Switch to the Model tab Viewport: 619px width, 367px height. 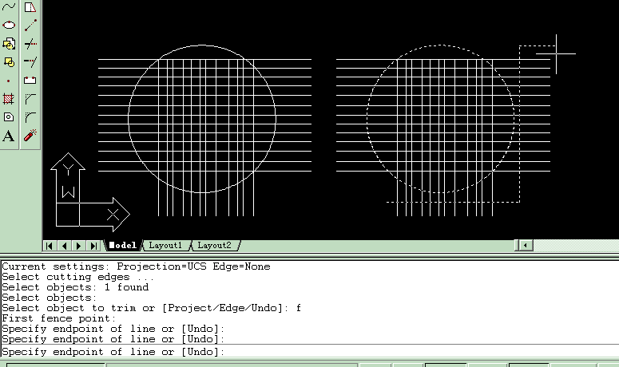[122, 245]
